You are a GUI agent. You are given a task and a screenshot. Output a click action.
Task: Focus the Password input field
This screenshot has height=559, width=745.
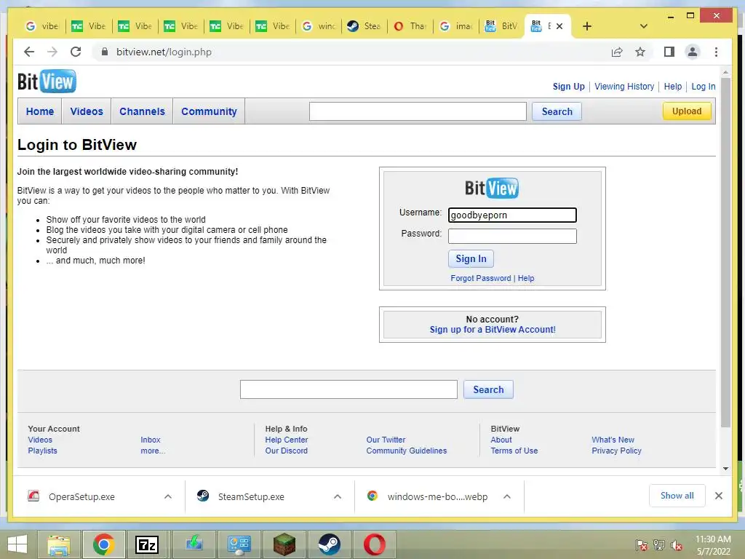512,237
